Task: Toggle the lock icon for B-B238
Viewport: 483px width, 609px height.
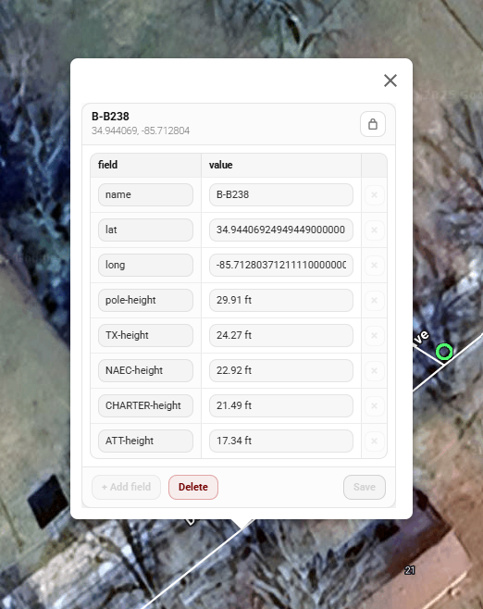Action: (x=373, y=124)
